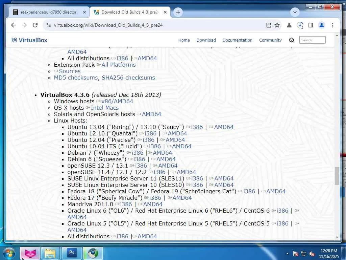Close the reexperiencebuild7950 tab
The height and width of the screenshot is (260, 346).
(84, 13)
